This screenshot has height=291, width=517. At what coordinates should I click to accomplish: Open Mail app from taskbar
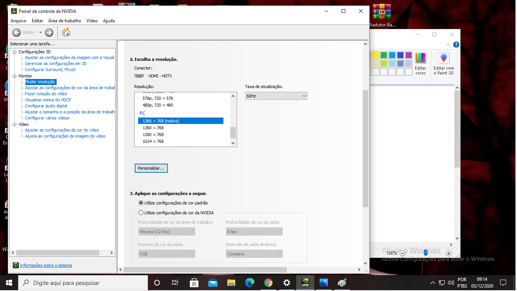[x=212, y=283]
